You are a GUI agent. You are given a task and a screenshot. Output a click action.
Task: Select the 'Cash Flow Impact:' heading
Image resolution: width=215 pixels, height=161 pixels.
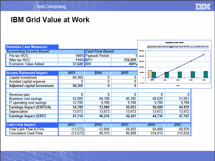coord(21,125)
